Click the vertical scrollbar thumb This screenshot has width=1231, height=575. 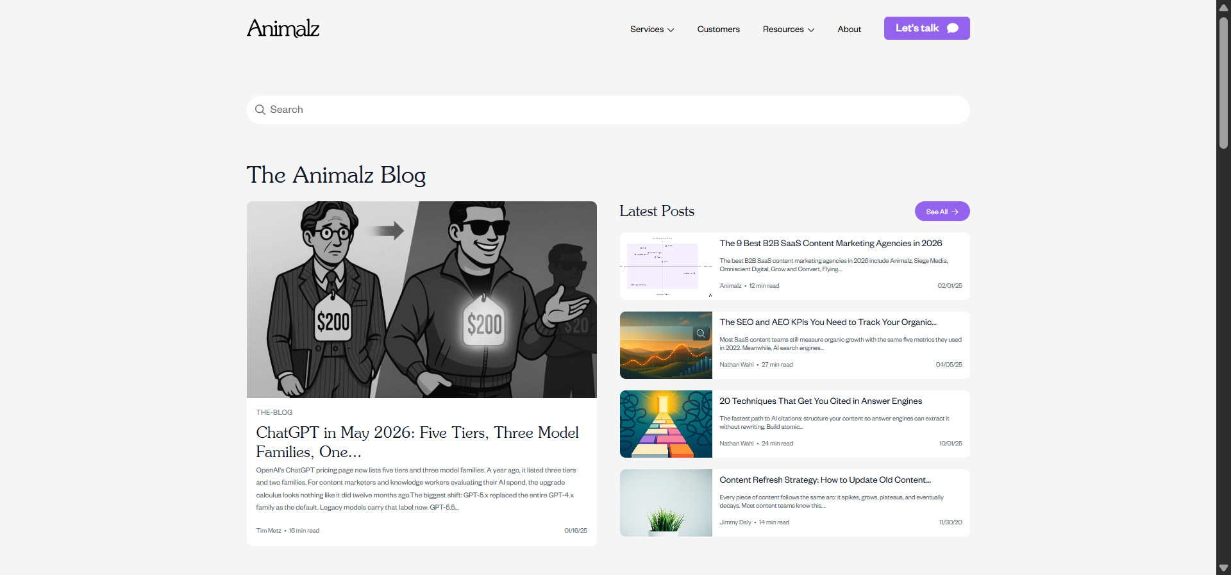[x=1223, y=83]
